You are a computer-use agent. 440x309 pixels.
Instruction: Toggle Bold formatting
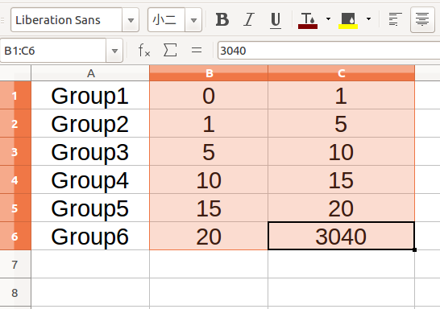click(222, 19)
